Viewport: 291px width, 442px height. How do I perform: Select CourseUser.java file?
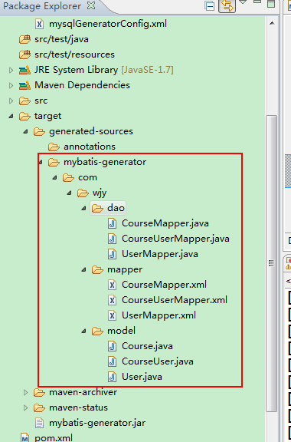(158, 361)
